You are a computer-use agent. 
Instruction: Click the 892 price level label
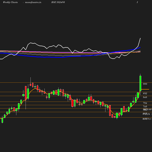(145, 93)
